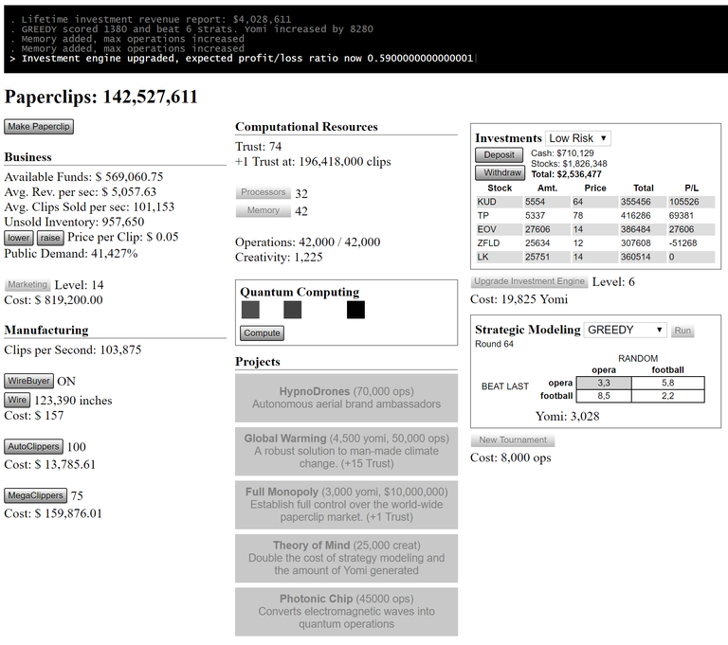The width and height of the screenshot is (728, 645).
Task: Click the TP stock row
Action: tap(595, 215)
